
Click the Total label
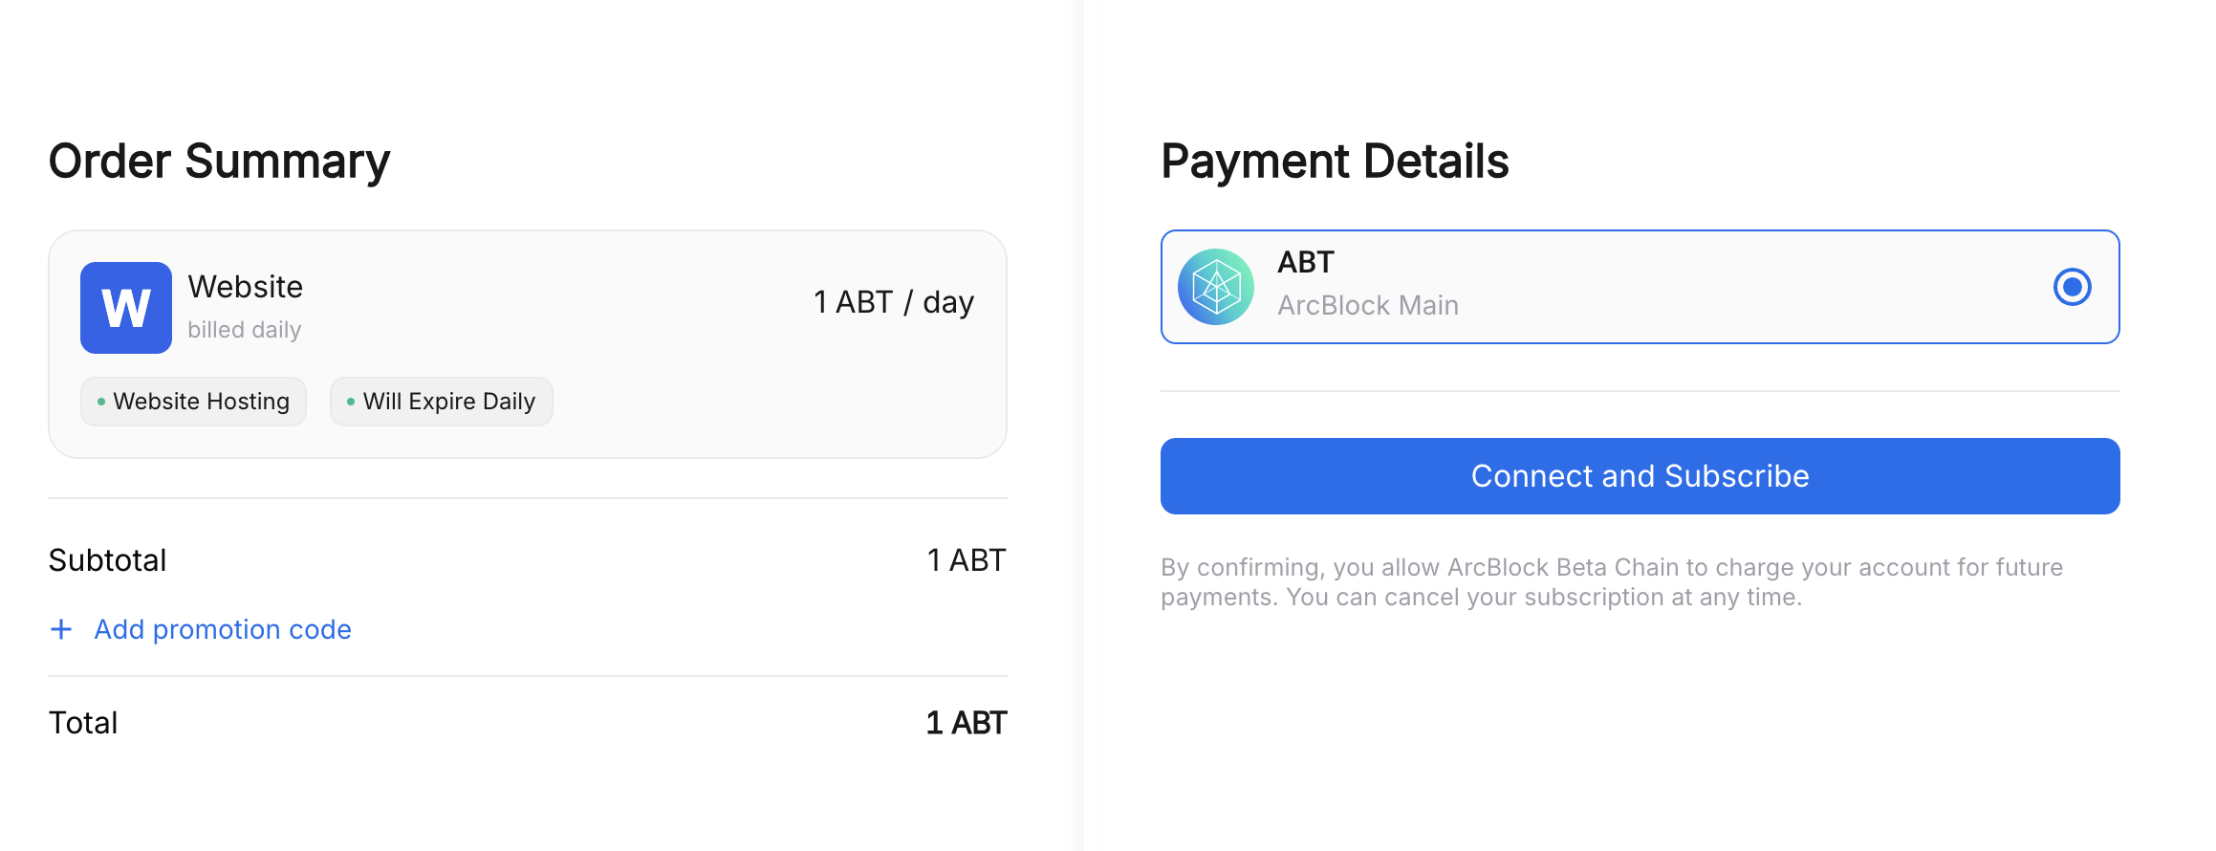coord(83,723)
